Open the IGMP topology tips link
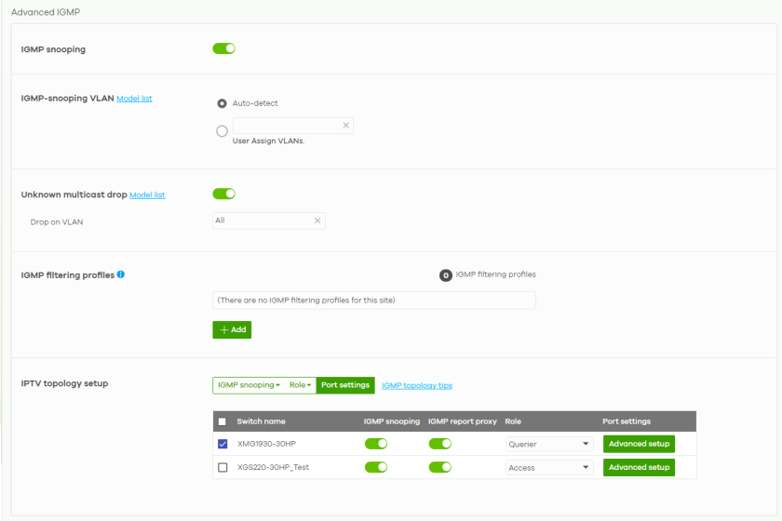Viewport: 782px width, 521px height. pyautogui.click(x=417, y=385)
